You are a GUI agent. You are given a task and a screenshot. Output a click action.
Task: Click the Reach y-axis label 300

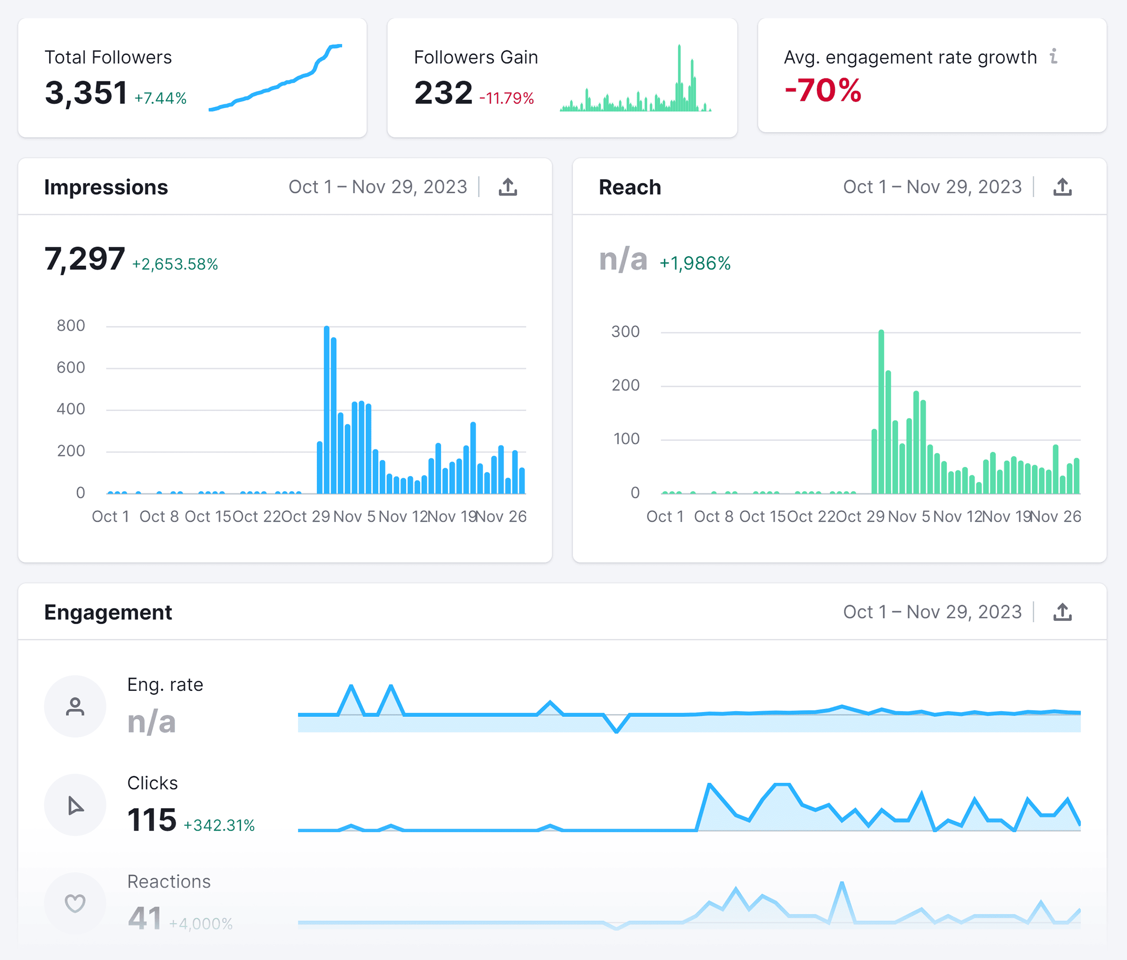click(x=626, y=331)
